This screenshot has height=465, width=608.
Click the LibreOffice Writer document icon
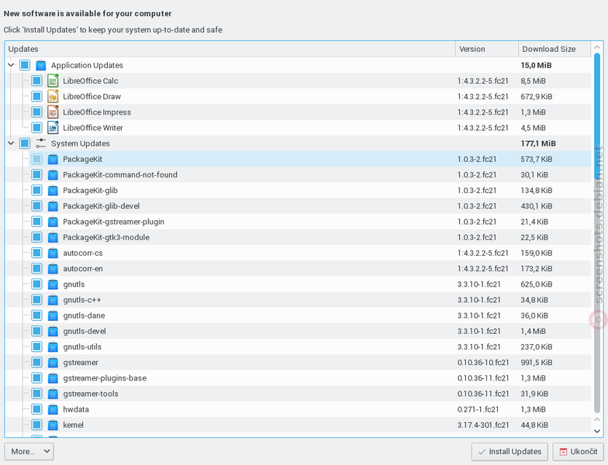tap(53, 127)
